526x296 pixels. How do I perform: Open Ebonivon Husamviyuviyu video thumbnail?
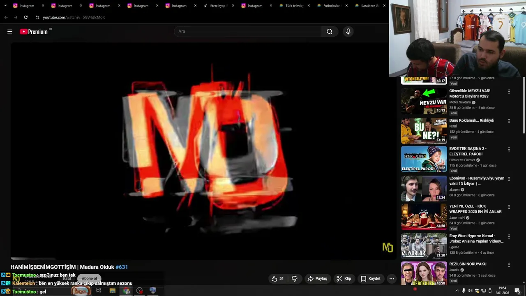pyautogui.click(x=424, y=188)
